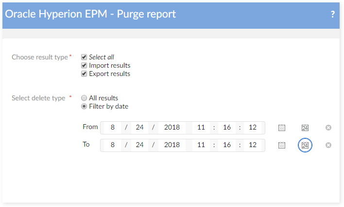Click the To month field
344x207 pixels.
coord(112,145)
